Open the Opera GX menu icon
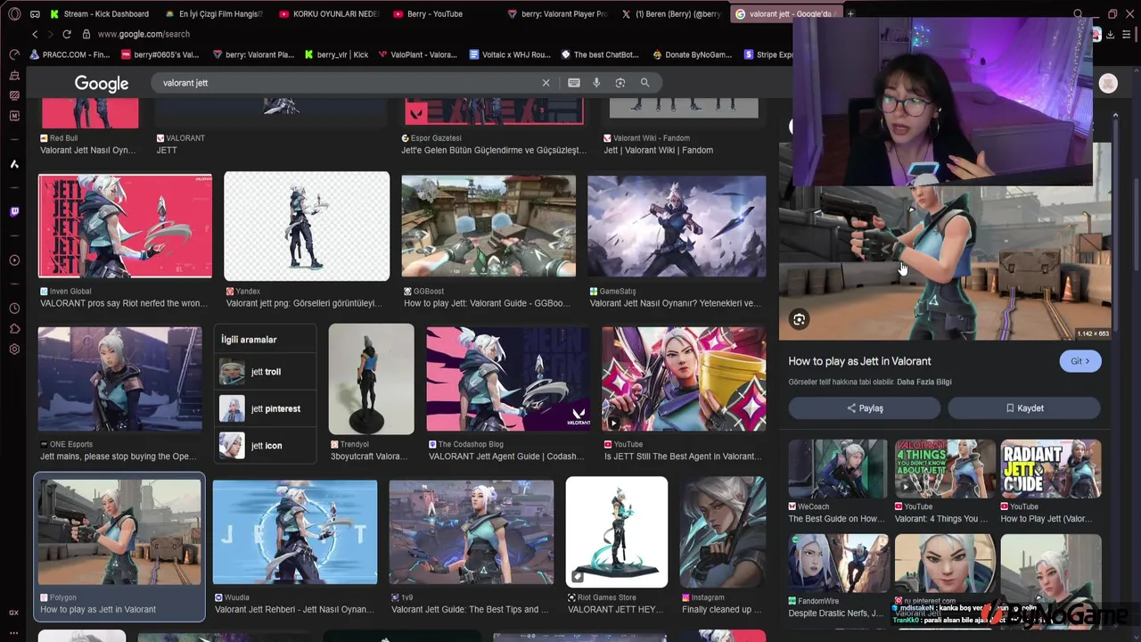 click(14, 14)
